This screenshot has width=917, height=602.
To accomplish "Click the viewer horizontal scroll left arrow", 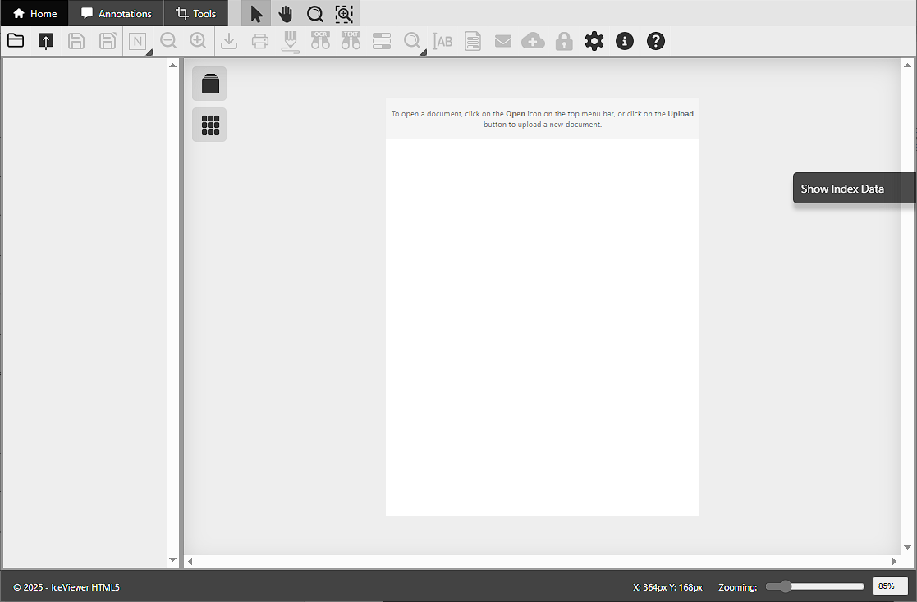I will tap(190, 562).
